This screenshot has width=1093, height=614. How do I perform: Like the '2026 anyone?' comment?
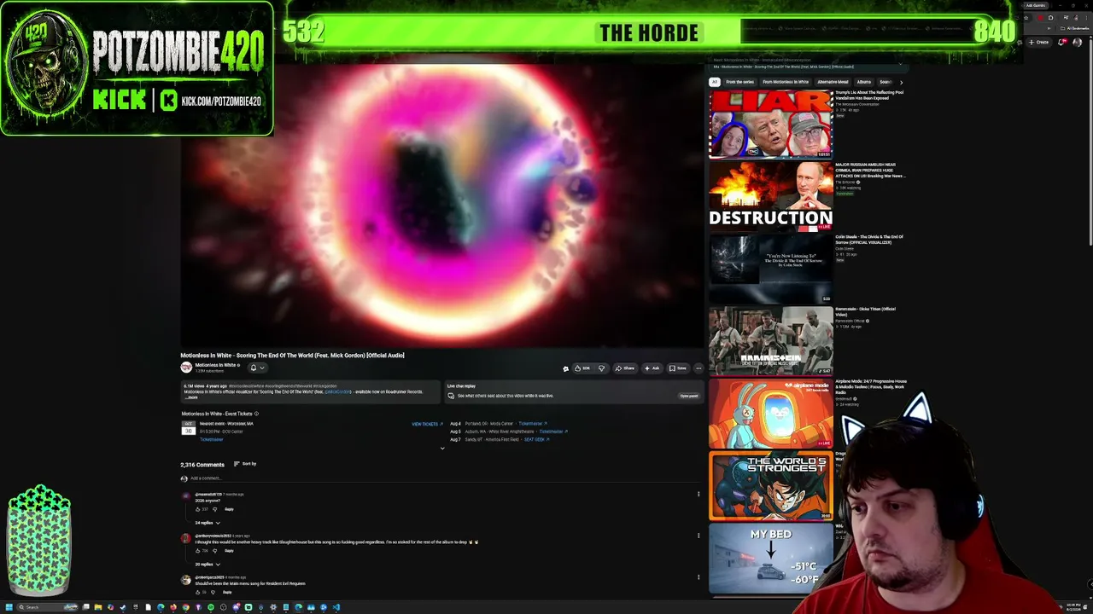point(198,509)
